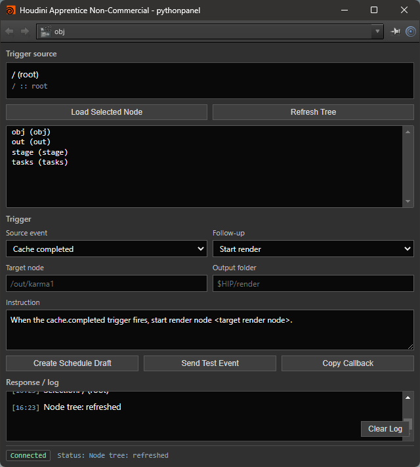
Task: Click Clear Log button
Action: (x=385, y=429)
